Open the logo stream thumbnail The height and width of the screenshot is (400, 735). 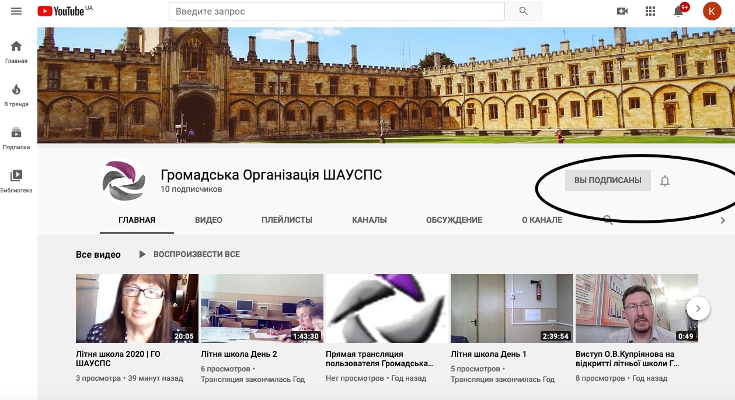[x=387, y=308]
